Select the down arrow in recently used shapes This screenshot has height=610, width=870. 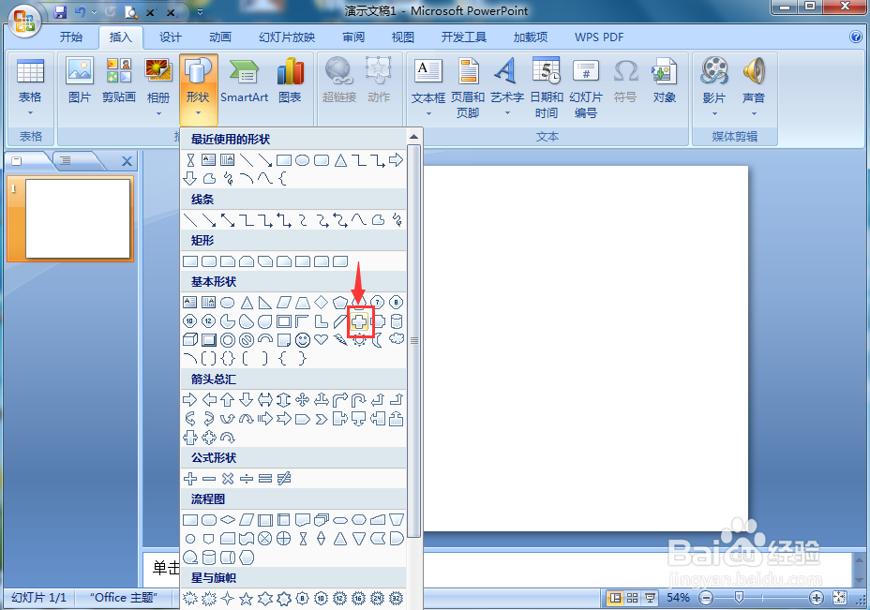(189, 179)
